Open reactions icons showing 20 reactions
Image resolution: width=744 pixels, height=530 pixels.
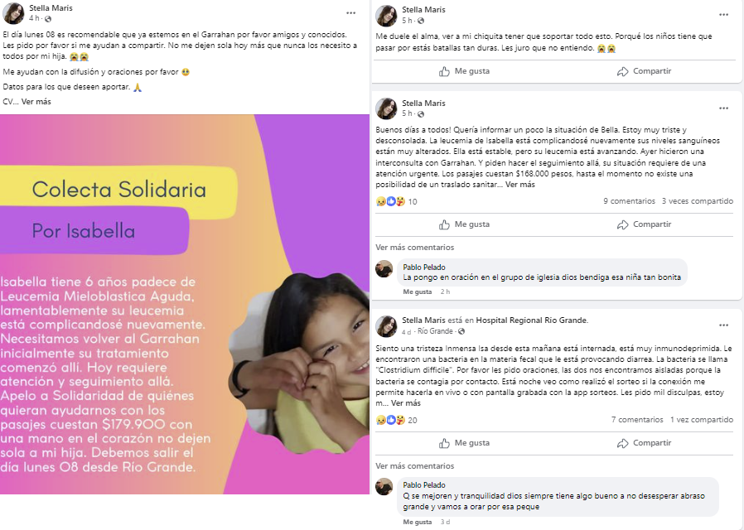click(x=390, y=420)
